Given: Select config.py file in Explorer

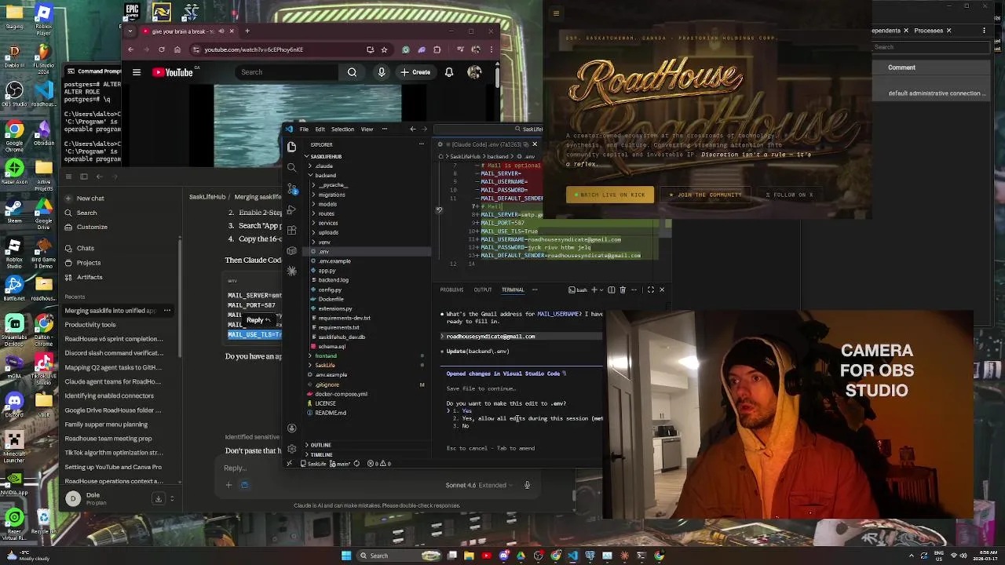Looking at the screenshot, I should [330, 290].
